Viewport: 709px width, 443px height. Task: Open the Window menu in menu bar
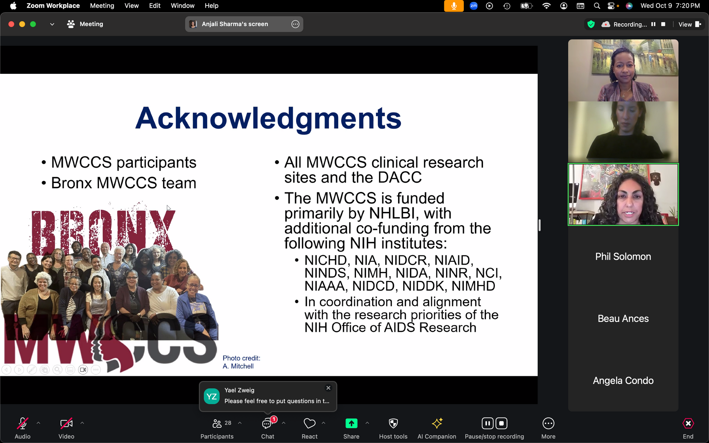click(x=182, y=6)
